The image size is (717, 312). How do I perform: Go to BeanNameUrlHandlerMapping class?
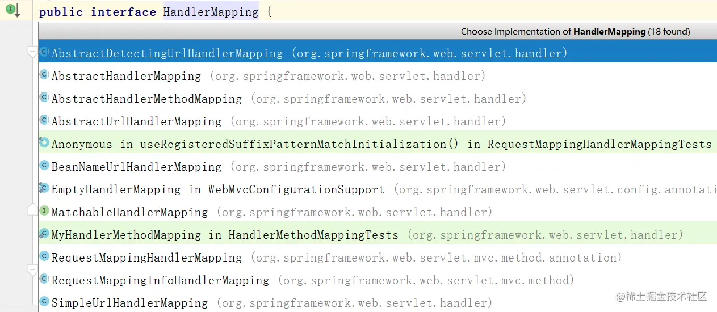378,167
